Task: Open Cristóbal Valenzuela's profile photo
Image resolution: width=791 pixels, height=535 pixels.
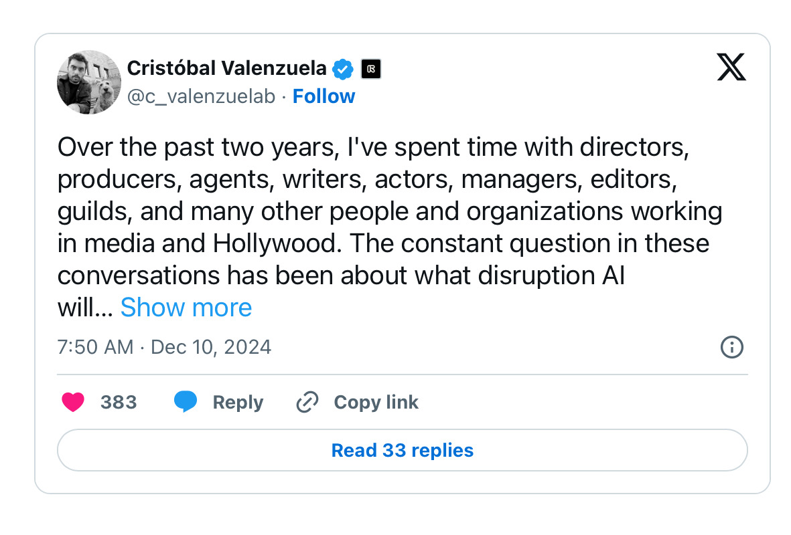Action: pyautogui.click(x=89, y=82)
